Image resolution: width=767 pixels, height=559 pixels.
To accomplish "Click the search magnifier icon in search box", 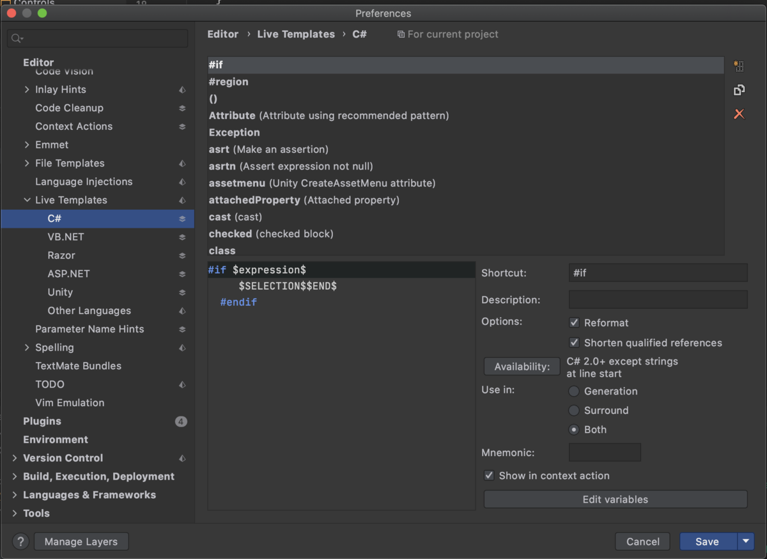I will pos(17,39).
